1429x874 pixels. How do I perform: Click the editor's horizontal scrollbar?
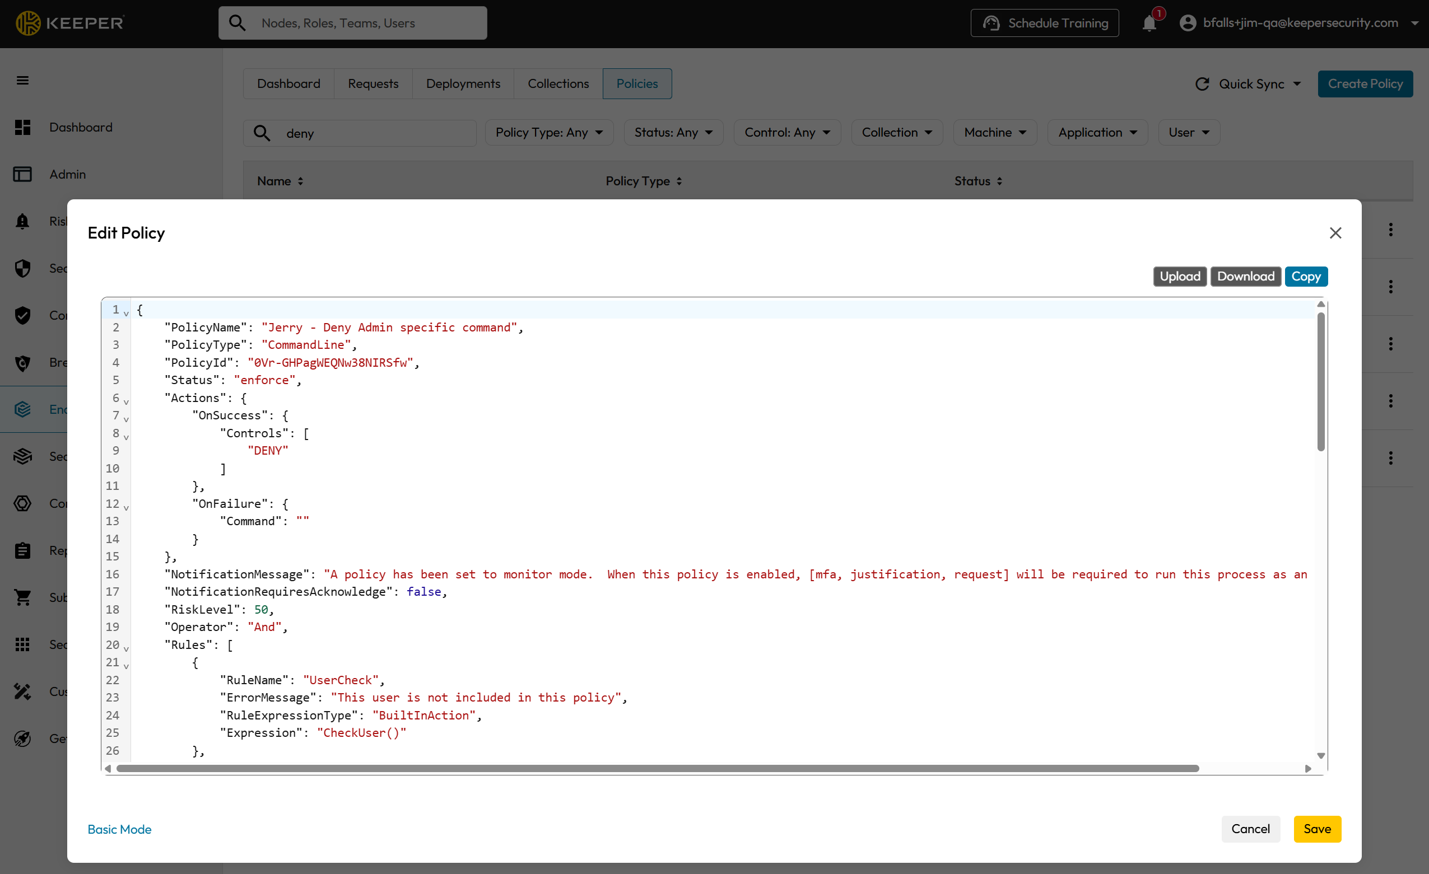click(x=658, y=769)
